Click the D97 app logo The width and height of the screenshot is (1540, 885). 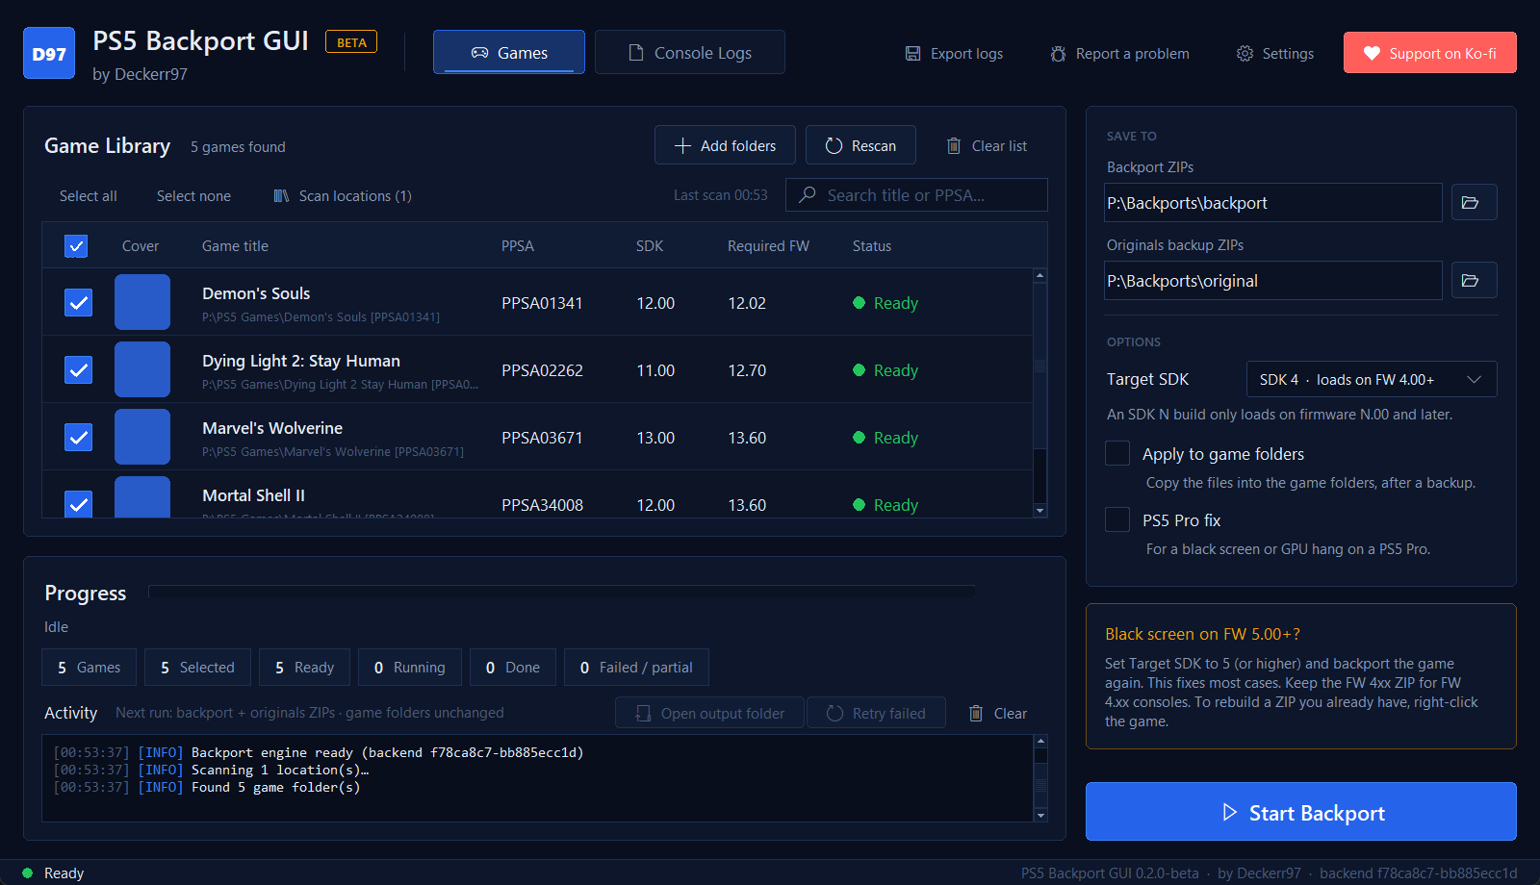[49, 53]
